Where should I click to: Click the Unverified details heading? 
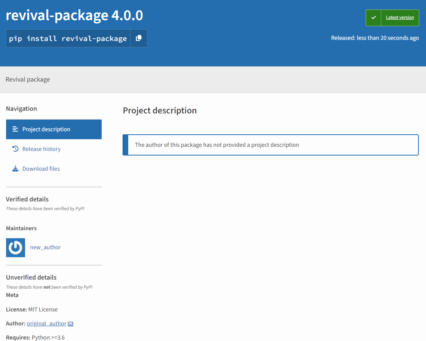[31, 277]
